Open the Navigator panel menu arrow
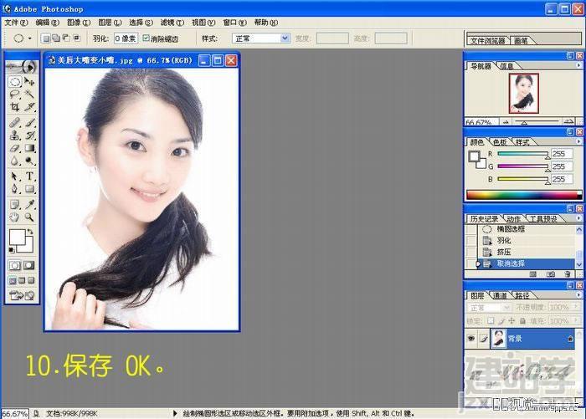 [578, 65]
